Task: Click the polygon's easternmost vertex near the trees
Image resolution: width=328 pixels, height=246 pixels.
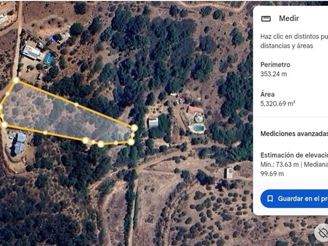Action: pyautogui.click(x=134, y=128)
